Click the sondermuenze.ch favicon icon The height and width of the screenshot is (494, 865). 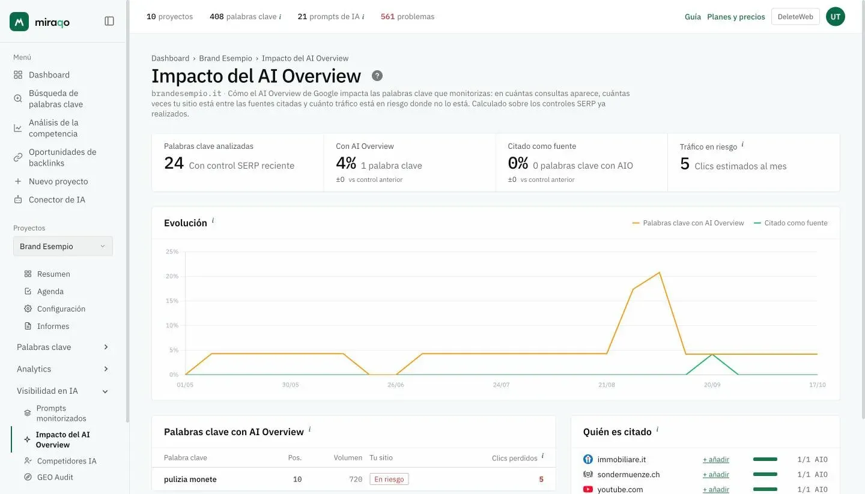point(588,474)
